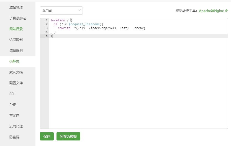Open 防盗链 settings
Image resolution: width=231 pixels, height=146 pixels.
pos(14,137)
